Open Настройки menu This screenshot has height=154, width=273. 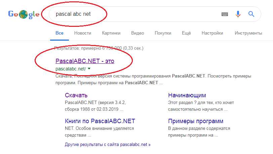(212, 33)
